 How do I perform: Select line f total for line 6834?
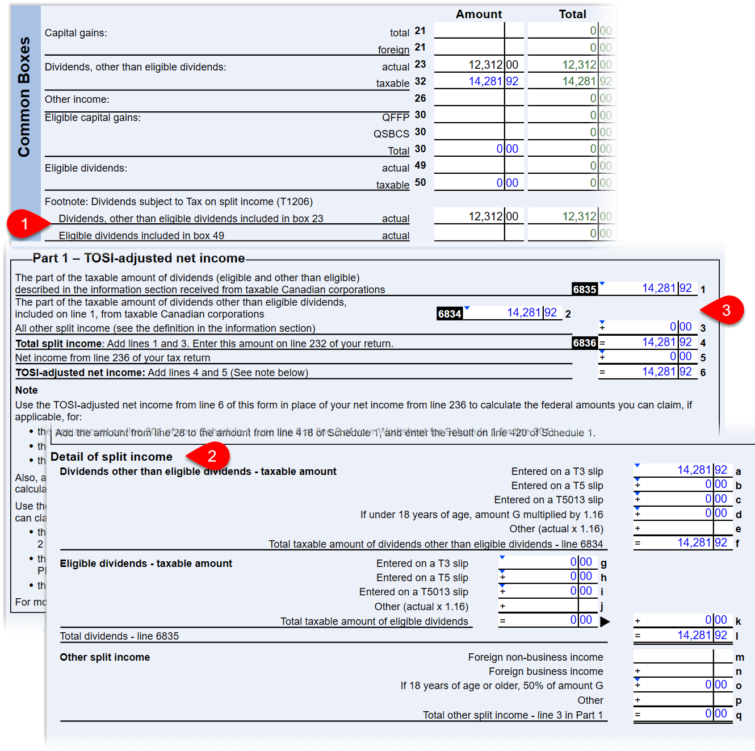[683, 543]
